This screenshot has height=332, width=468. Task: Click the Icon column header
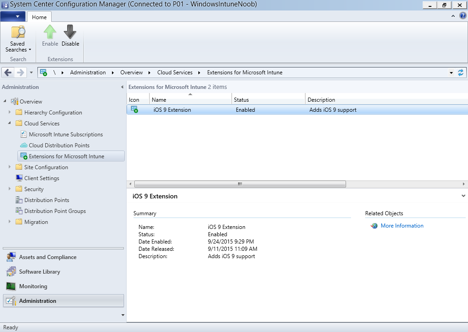pyautogui.click(x=138, y=100)
